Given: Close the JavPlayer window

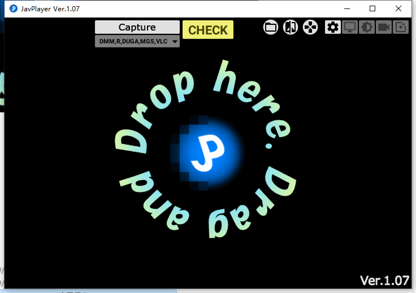Looking at the screenshot, I should coord(398,8).
